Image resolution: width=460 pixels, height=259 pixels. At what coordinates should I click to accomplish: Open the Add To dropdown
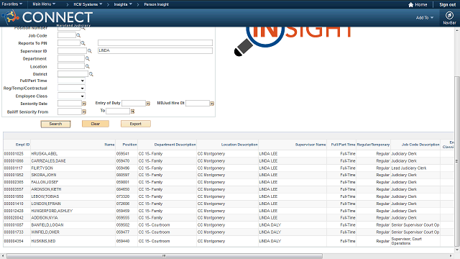(425, 17)
